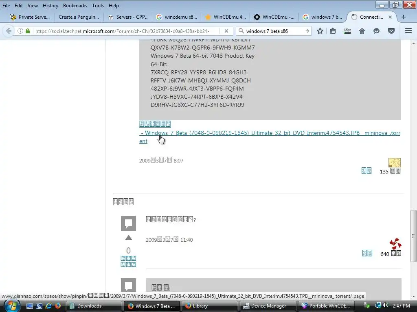Submit search with the arrow button

(307, 31)
